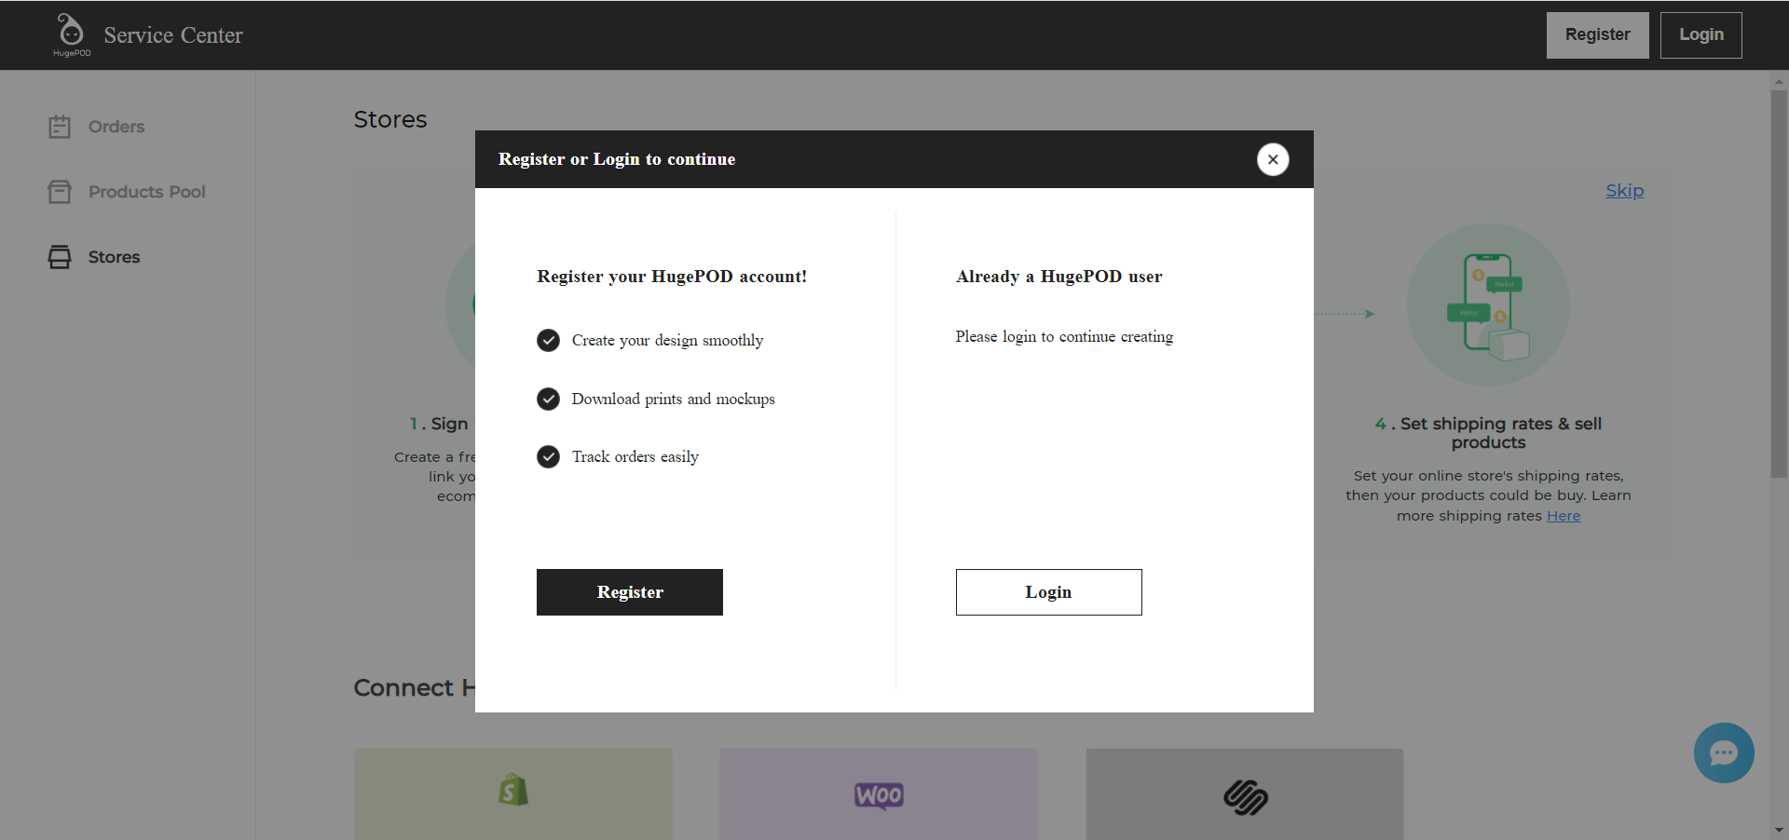Click the Login button in dialog

coord(1049,592)
